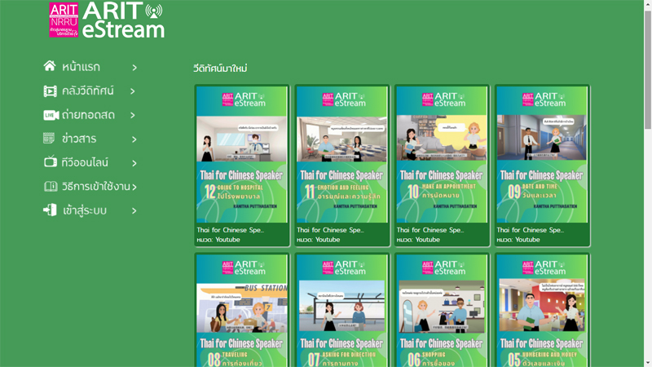Expand the ข่าวสาร chevron arrow
This screenshot has height=367, width=652.
134,139
